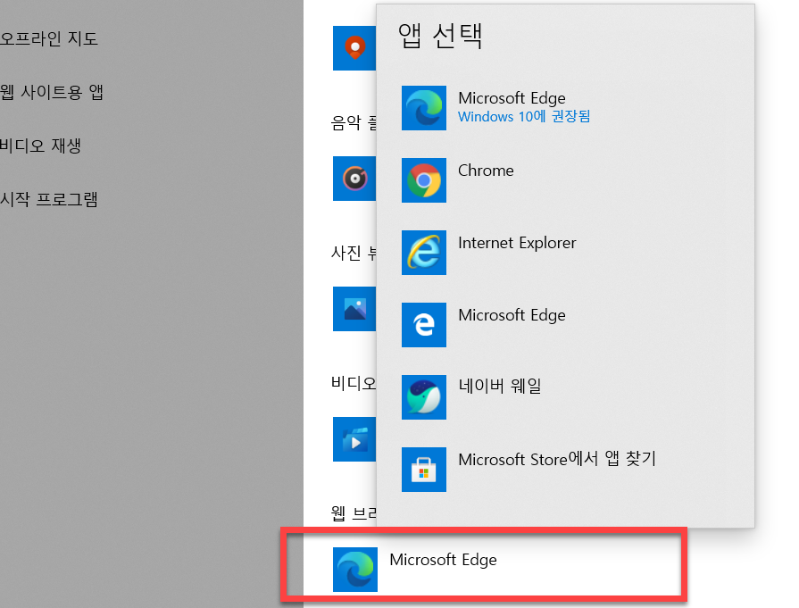Viewport: 799px width, 608px height.
Task: Click 'Microsoft Store에서 앱 찾기'
Action: pyautogui.click(x=557, y=459)
